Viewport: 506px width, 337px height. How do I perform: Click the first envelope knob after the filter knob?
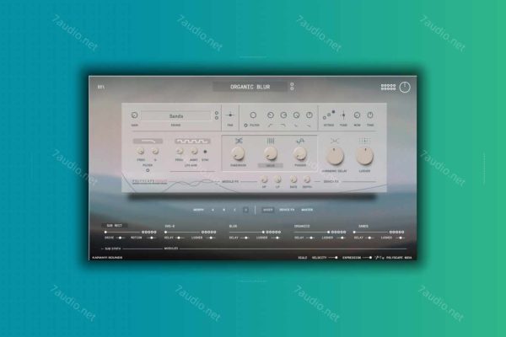point(271,115)
